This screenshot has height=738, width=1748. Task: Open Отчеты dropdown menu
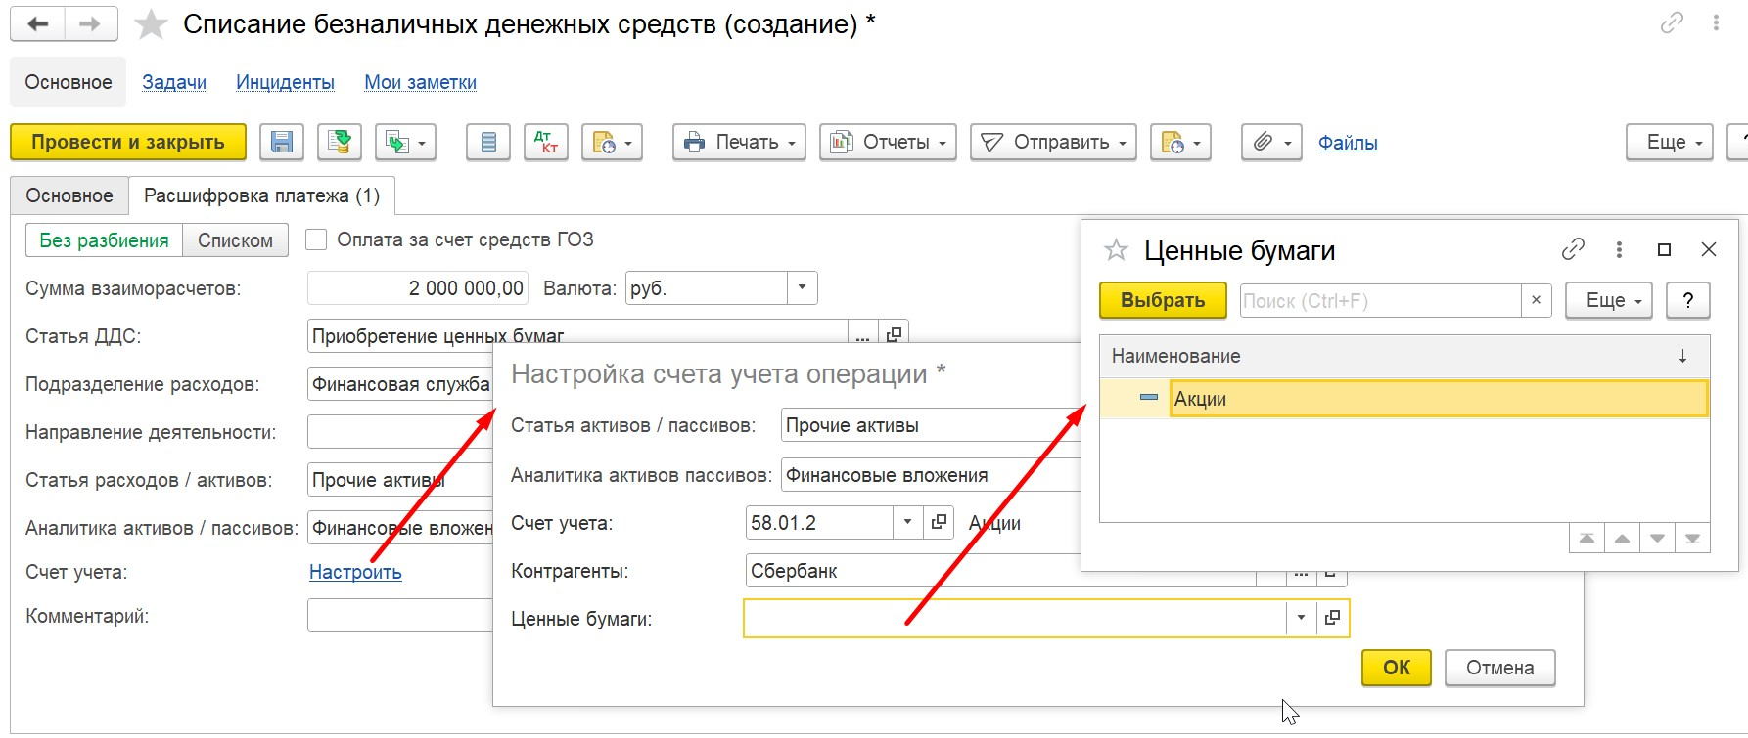(888, 143)
